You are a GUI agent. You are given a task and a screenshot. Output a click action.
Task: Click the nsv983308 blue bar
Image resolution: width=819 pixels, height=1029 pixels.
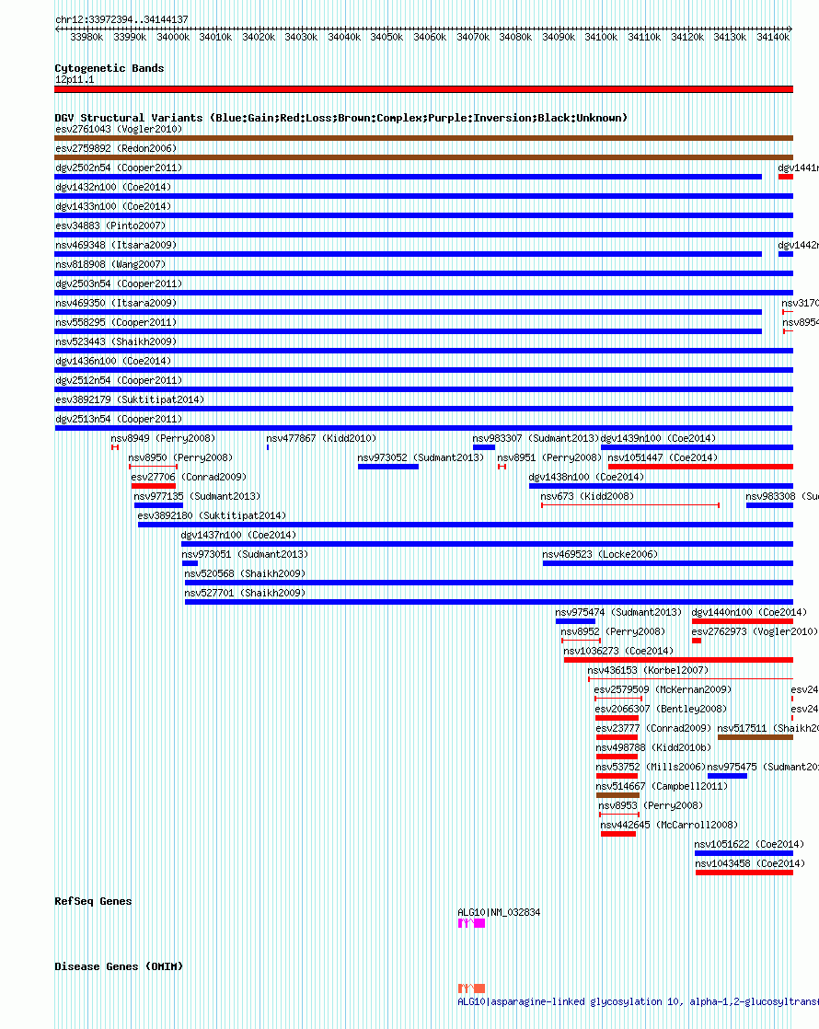point(770,505)
